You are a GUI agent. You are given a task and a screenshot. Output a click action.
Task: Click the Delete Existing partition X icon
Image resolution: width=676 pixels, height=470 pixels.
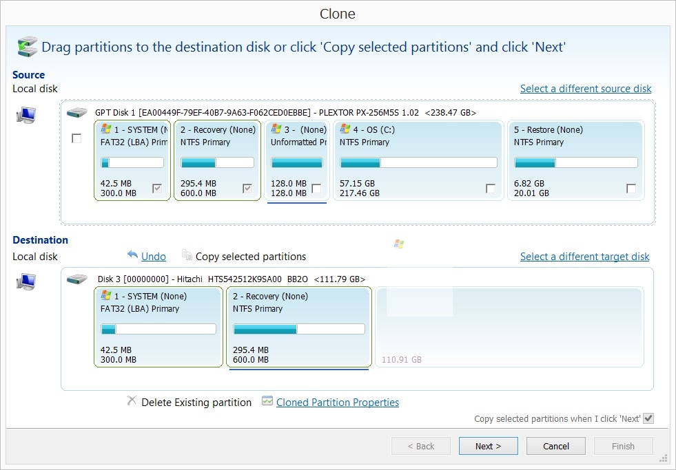point(132,401)
